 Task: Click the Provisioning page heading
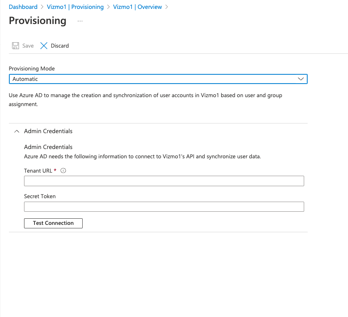point(38,21)
